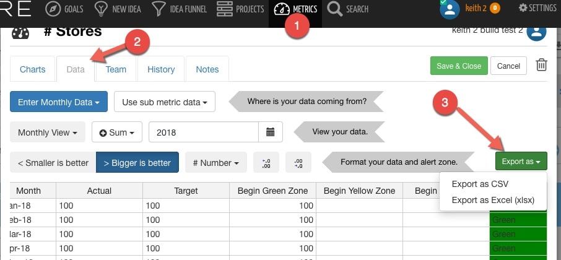Click the Save & Close button

point(459,66)
